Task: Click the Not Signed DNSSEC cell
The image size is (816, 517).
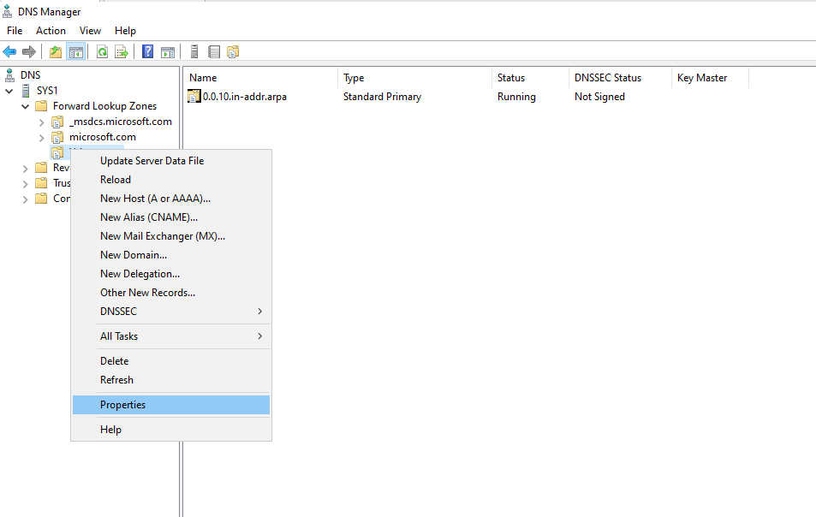Action: click(x=599, y=97)
